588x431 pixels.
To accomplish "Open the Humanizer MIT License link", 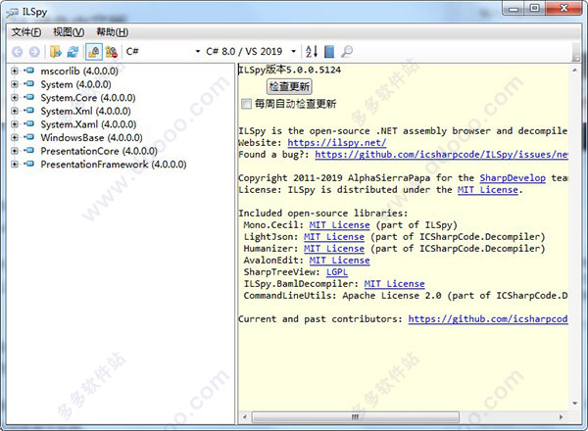I will [x=334, y=249].
